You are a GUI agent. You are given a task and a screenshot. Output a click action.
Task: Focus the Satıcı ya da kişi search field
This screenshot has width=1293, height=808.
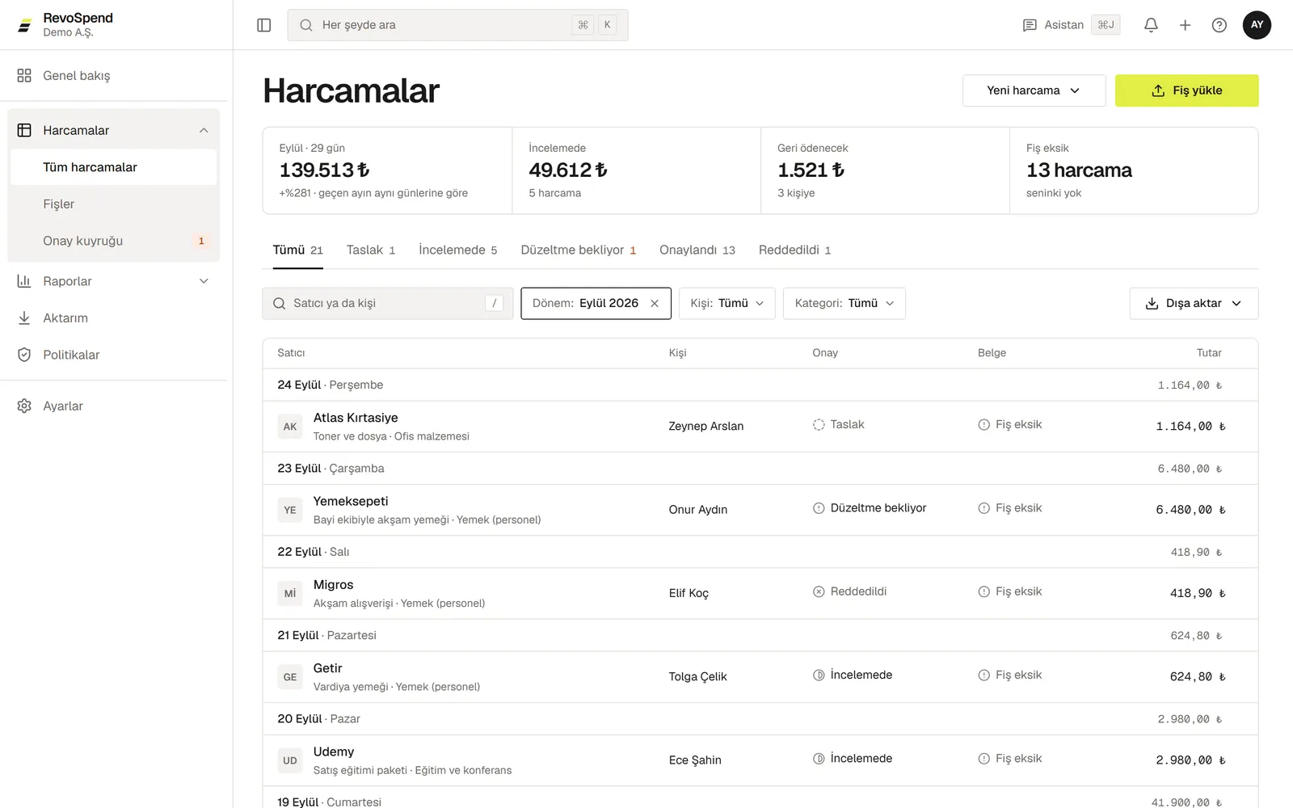(388, 303)
